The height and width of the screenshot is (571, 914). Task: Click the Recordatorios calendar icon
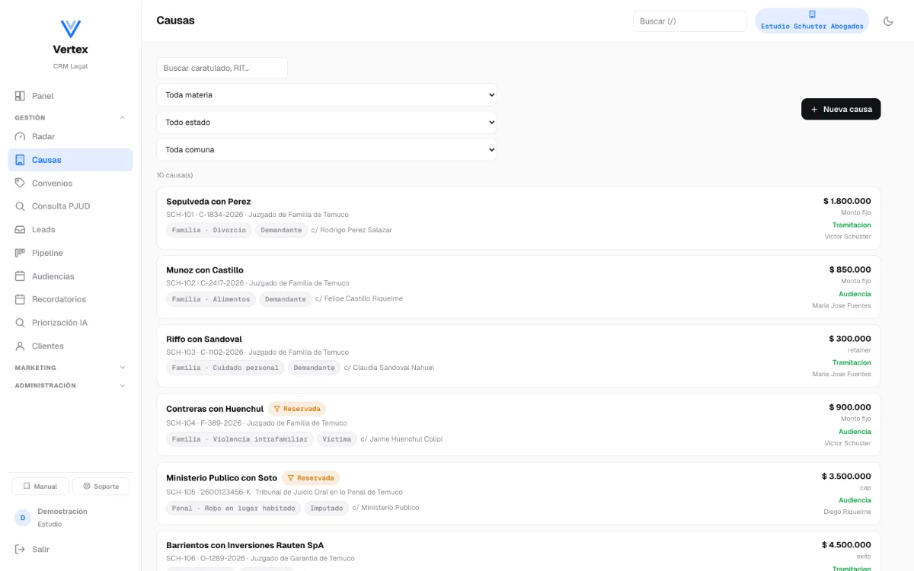[20, 299]
